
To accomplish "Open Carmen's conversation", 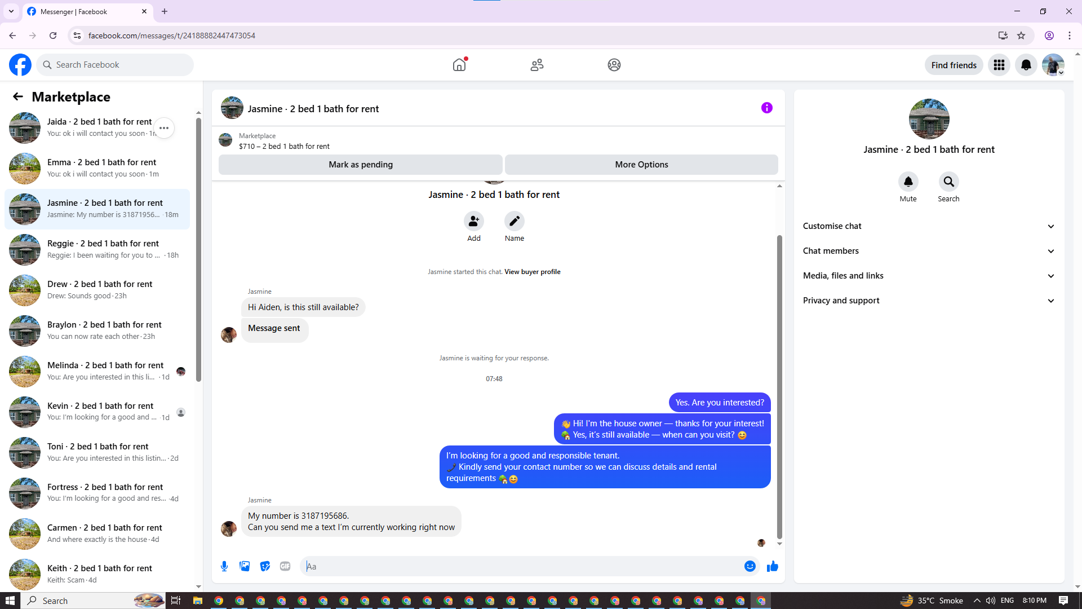I will pos(97,533).
